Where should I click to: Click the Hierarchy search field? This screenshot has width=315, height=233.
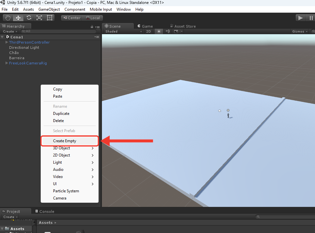[x=59, y=31]
